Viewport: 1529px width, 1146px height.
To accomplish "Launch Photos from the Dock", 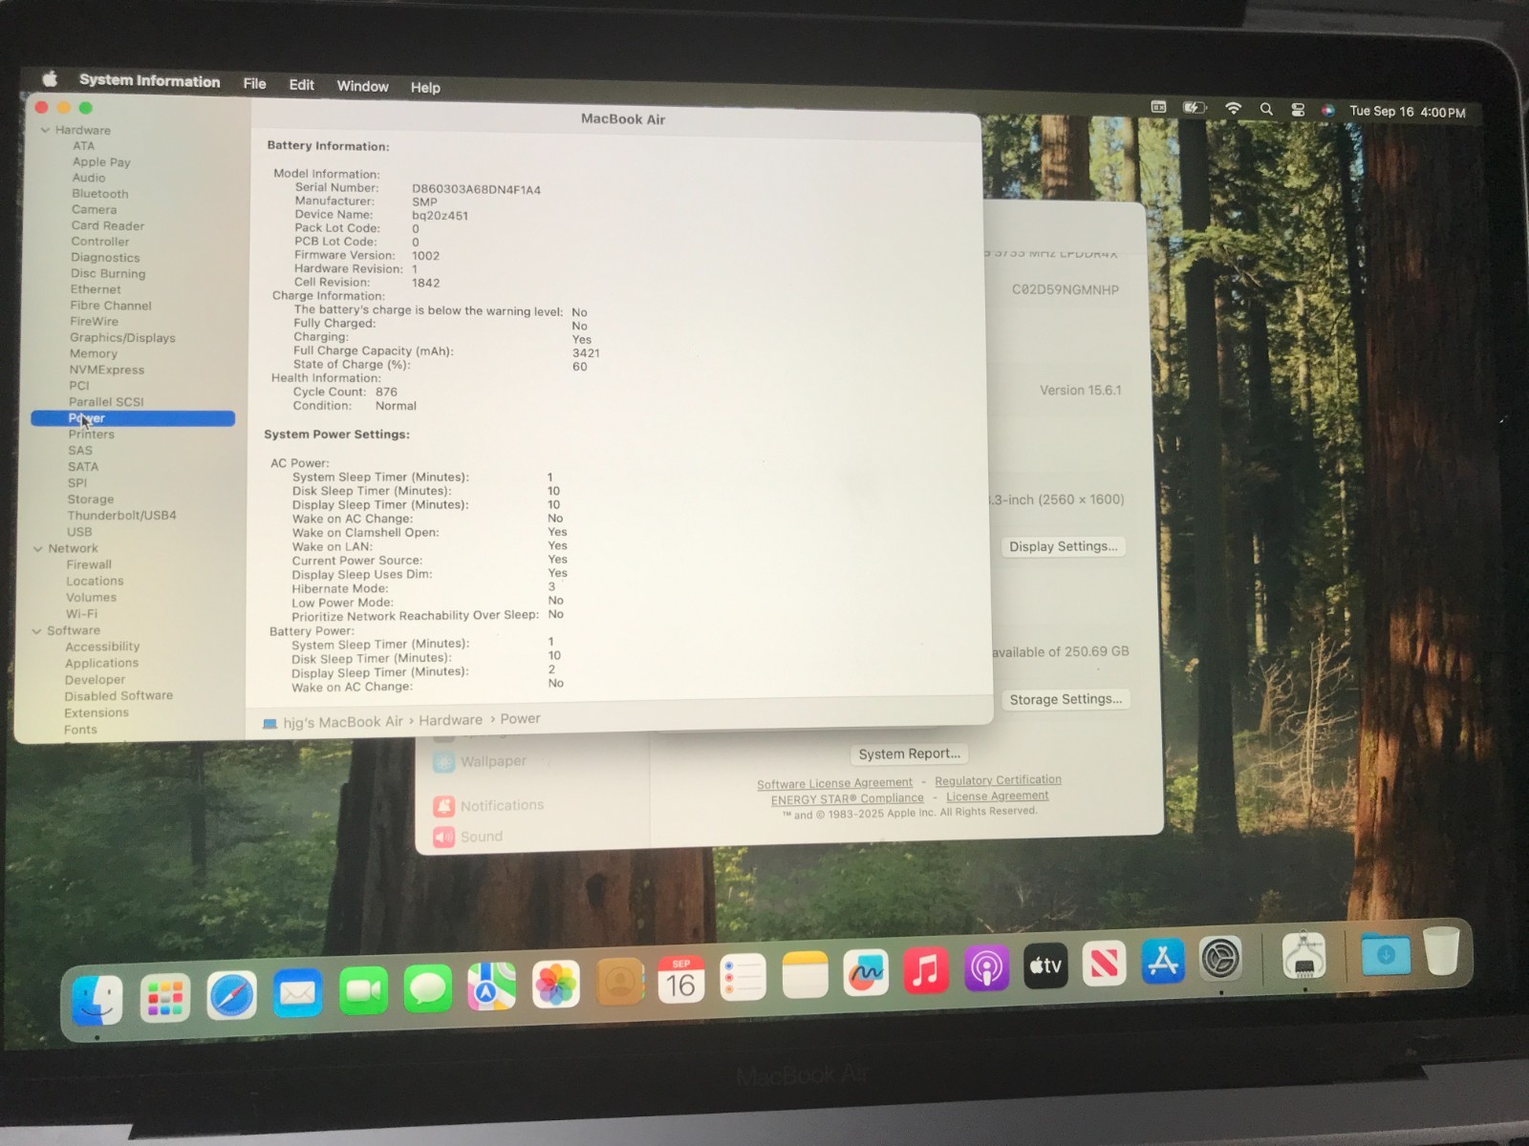I will pyautogui.click(x=555, y=985).
